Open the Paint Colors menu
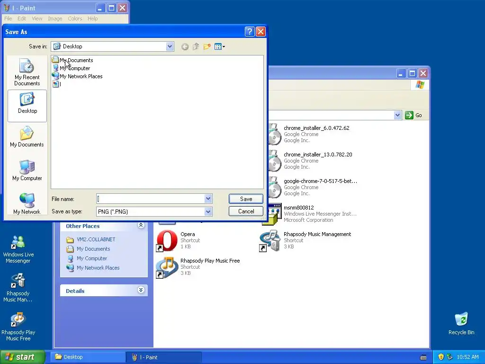This screenshot has width=485, height=364. click(75, 18)
